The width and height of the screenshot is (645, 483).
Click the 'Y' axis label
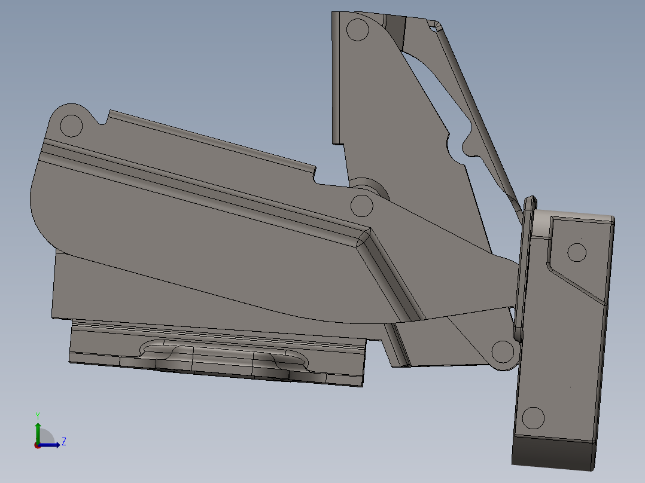[38, 415]
